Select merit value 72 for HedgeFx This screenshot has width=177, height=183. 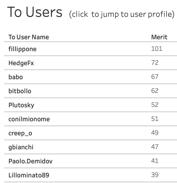[x=155, y=63]
